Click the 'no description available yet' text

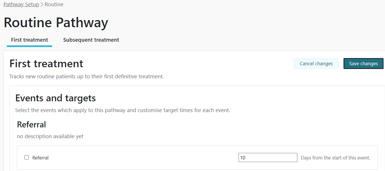coord(50,136)
